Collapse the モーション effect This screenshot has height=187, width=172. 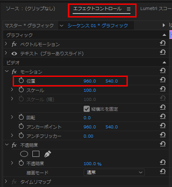coord(7,71)
